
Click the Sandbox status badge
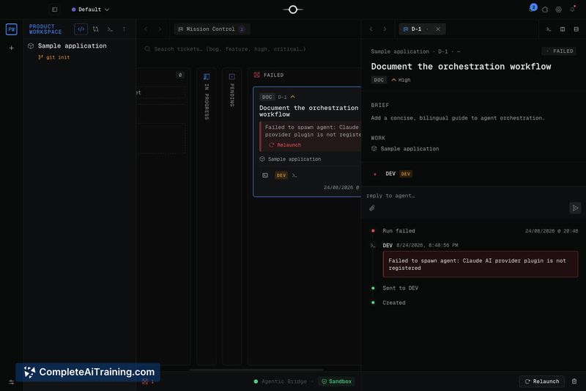337,381
